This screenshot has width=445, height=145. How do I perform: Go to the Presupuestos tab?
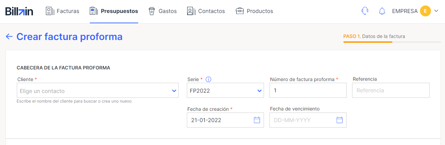114,11
